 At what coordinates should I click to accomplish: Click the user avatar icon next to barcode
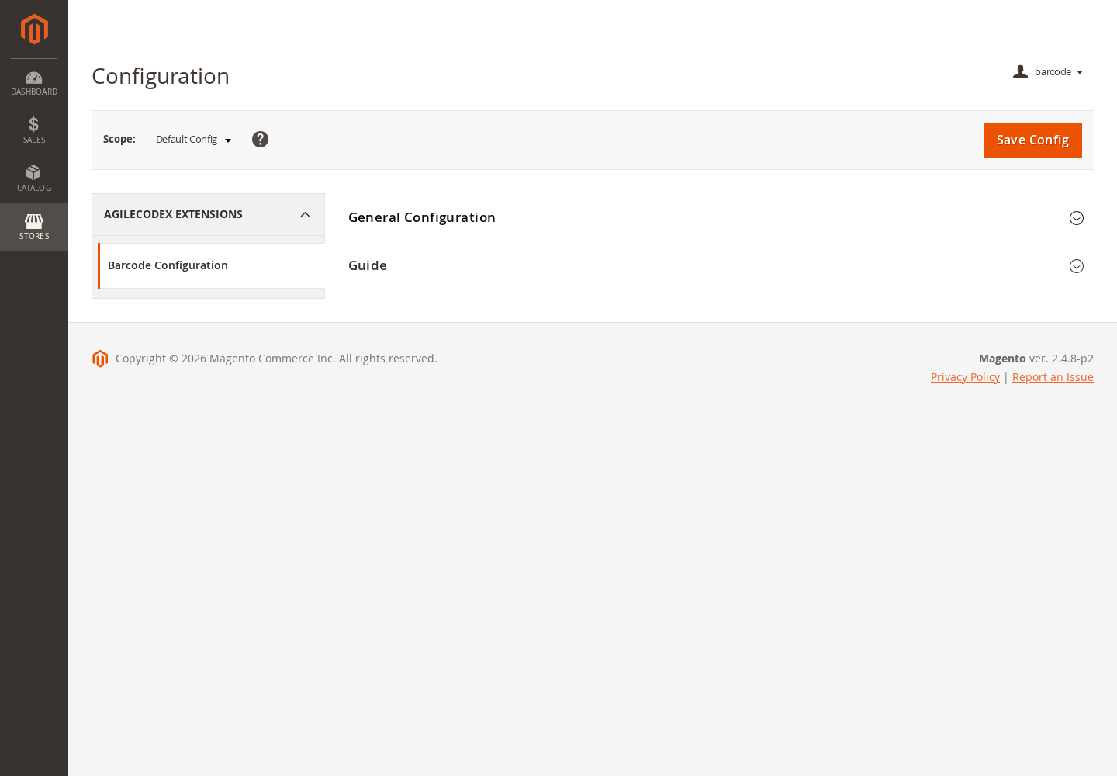[x=1020, y=71]
